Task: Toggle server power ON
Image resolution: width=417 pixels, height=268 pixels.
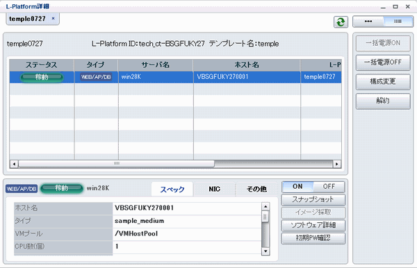Action: (297, 187)
